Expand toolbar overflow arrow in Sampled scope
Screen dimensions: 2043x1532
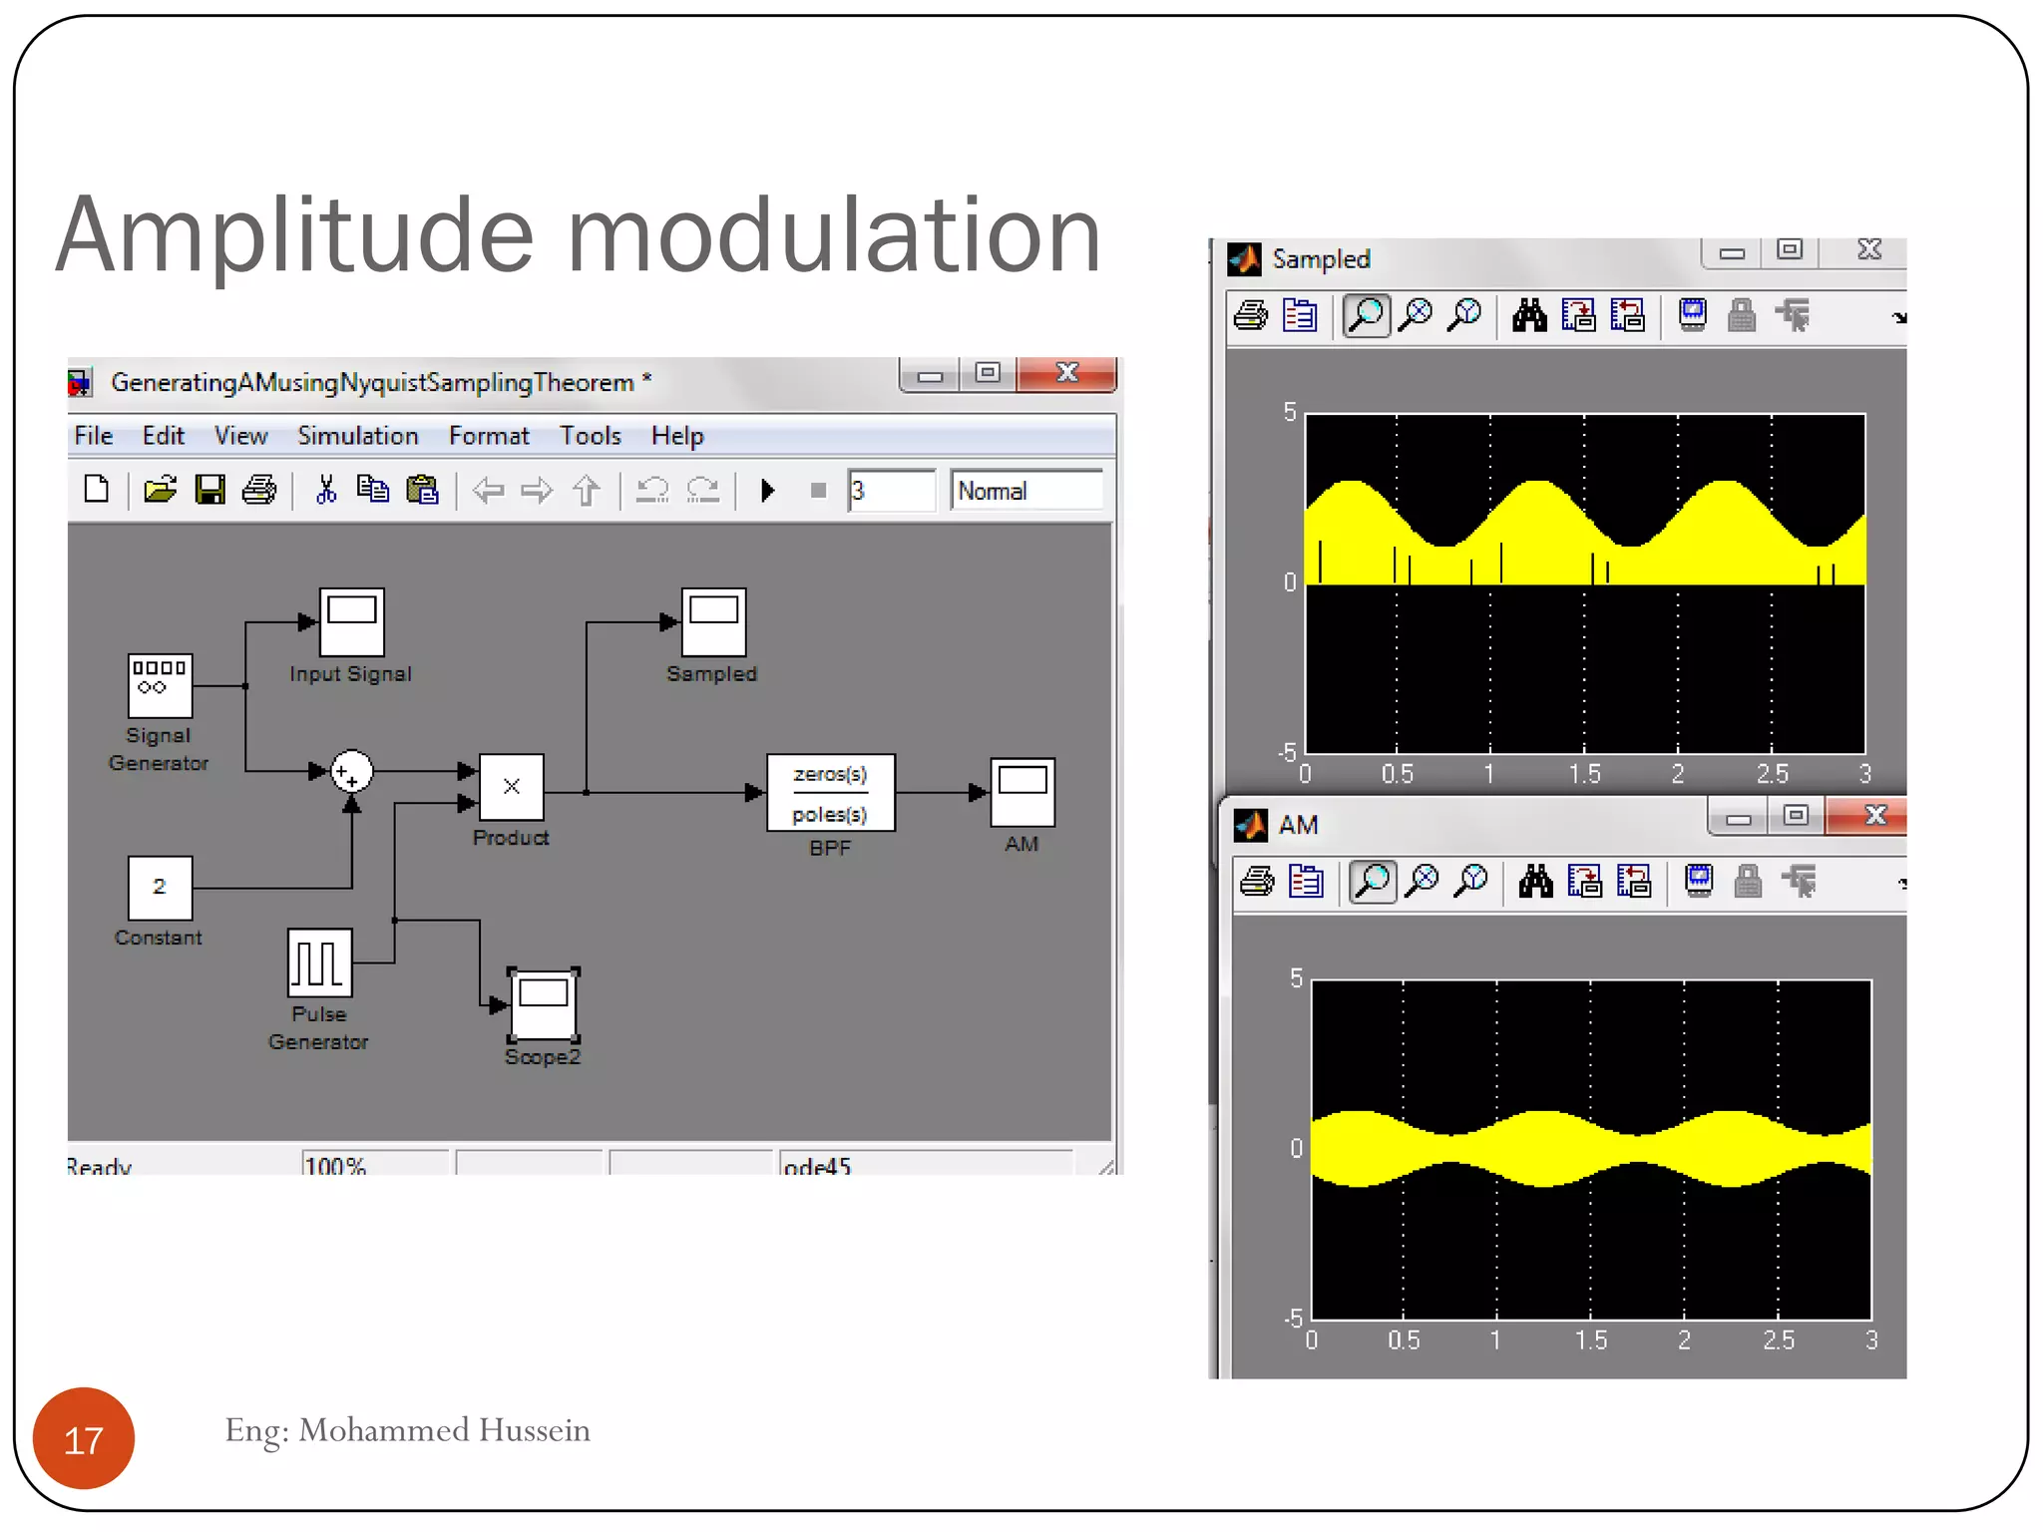[x=1898, y=318]
